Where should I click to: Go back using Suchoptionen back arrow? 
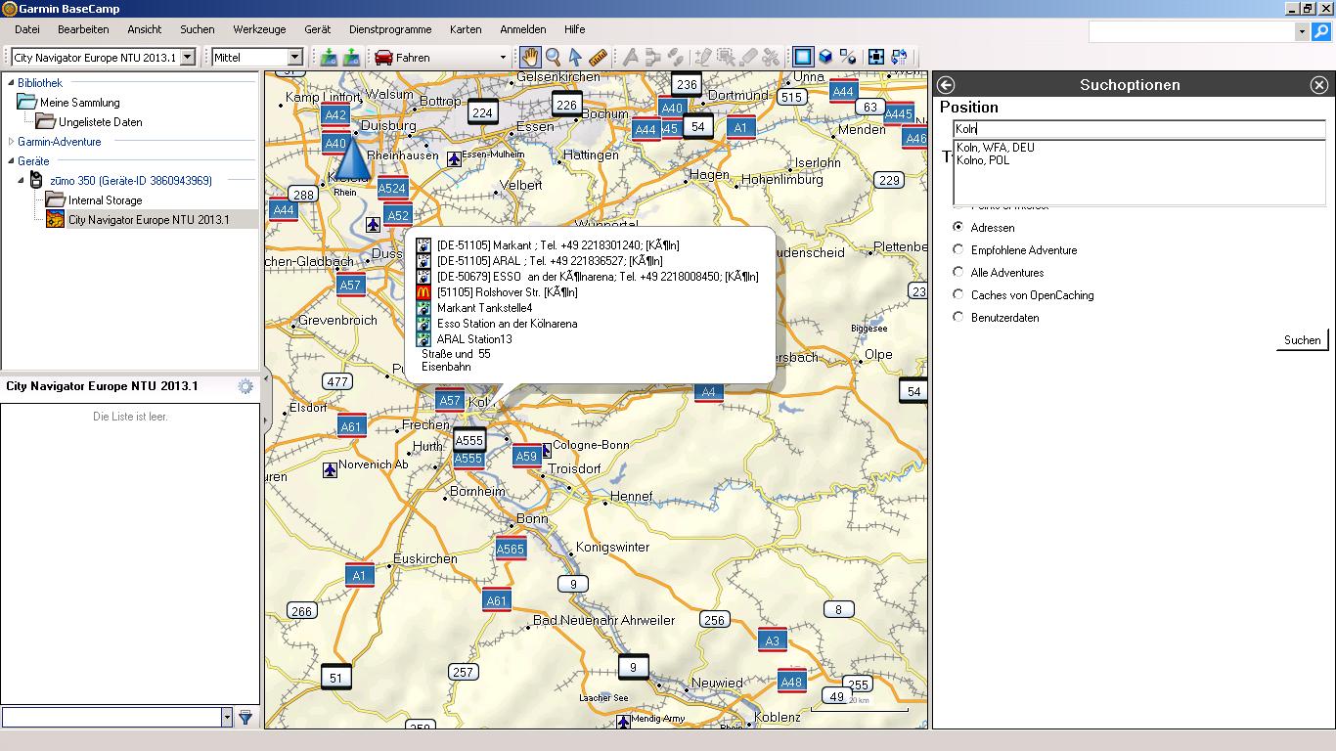(946, 85)
